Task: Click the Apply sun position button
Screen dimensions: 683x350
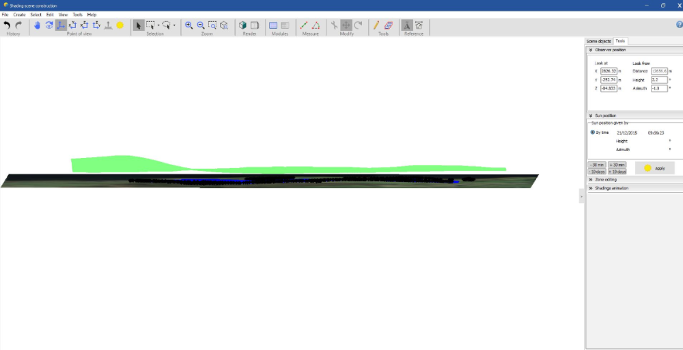Action: [654, 167]
